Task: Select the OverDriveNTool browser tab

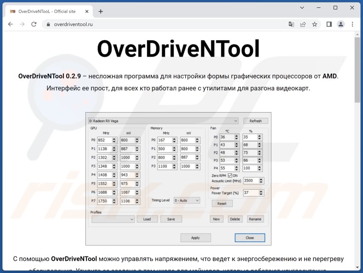Action: 46,11
